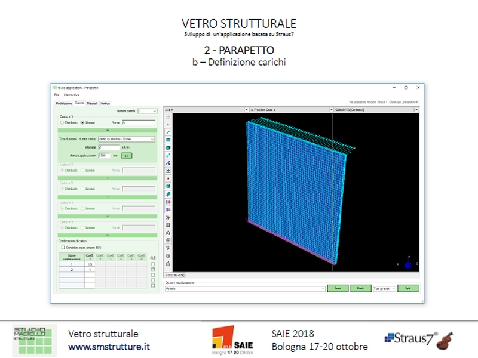
Task: Switch to the Materiali tab
Action: [x=92, y=103]
